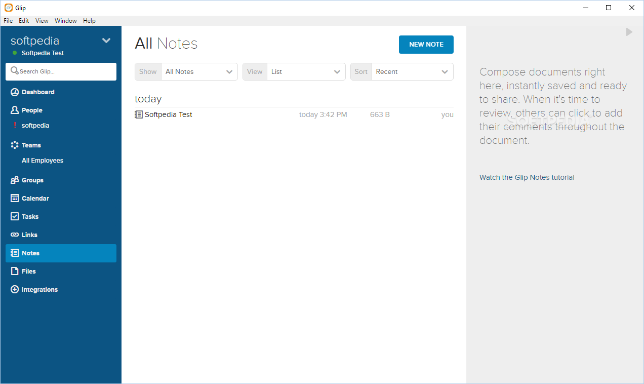Open Files label in the sidebar
This screenshot has width=644, height=384.
pyautogui.click(x=29, y=272)
